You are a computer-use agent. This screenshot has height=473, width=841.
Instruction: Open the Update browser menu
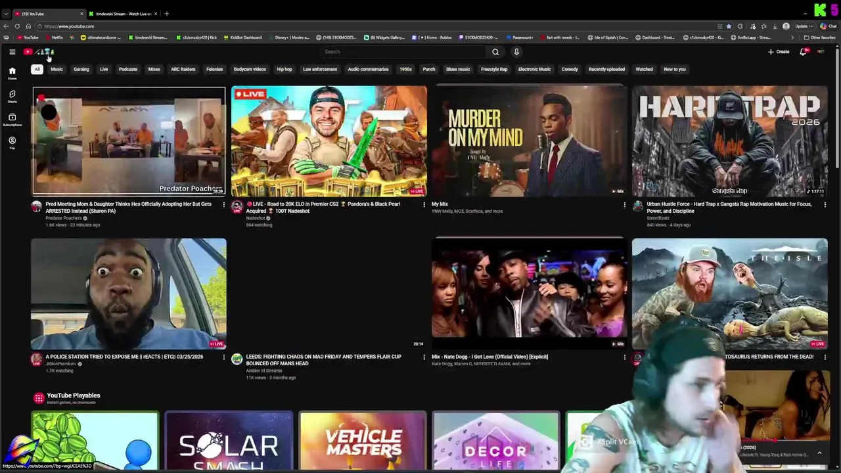[804, 26]
